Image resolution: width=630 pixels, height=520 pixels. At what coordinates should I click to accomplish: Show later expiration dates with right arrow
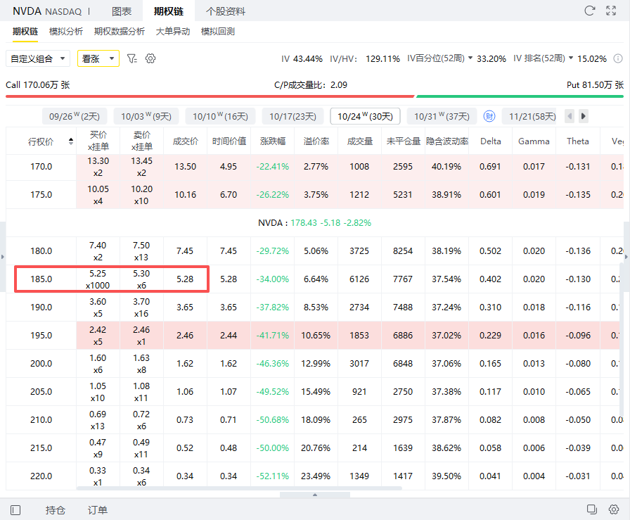[584, 116]
